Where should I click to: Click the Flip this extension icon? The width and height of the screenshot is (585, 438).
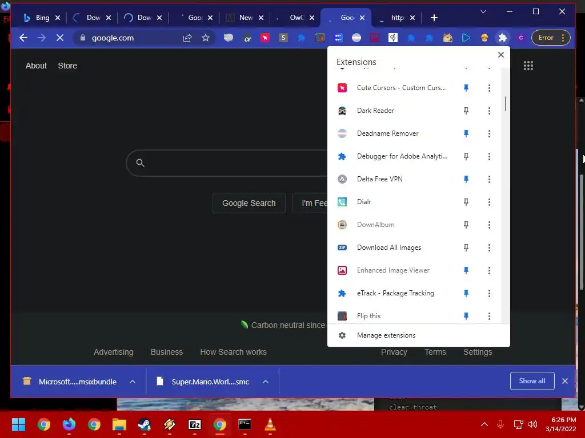click(x=342, y=316)
